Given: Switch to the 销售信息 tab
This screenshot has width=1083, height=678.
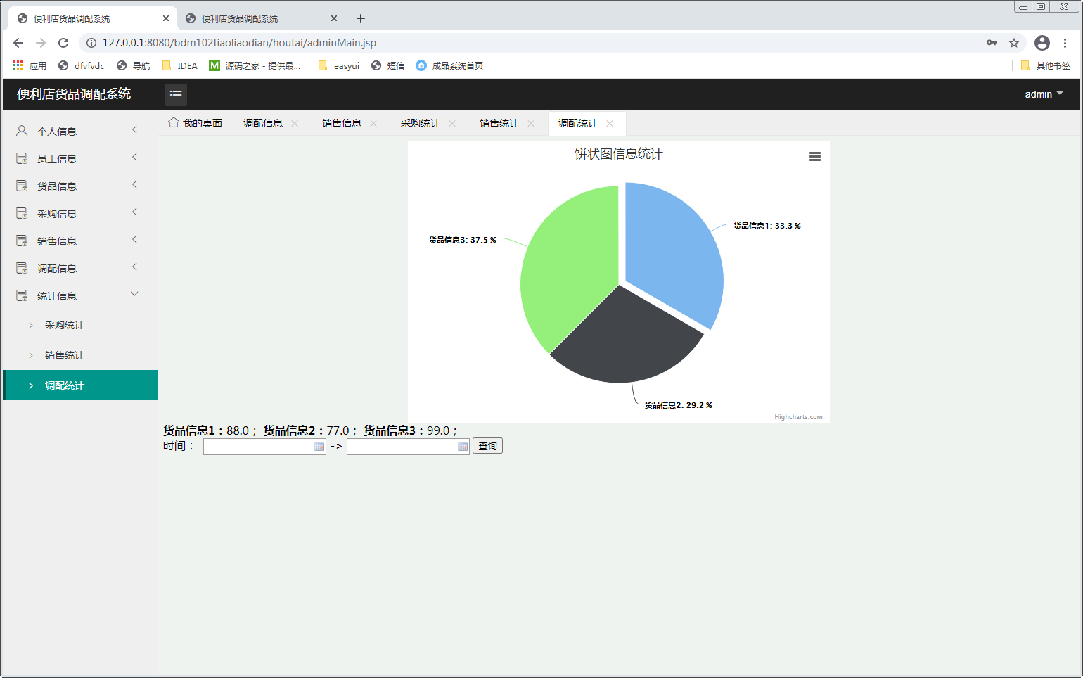Looking at the screenshot, I should (x=342, y=123).
